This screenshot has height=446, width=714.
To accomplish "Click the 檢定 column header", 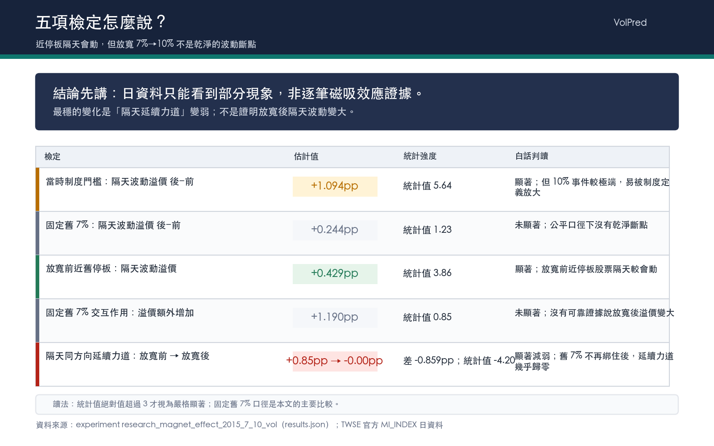I will [52, 157].
